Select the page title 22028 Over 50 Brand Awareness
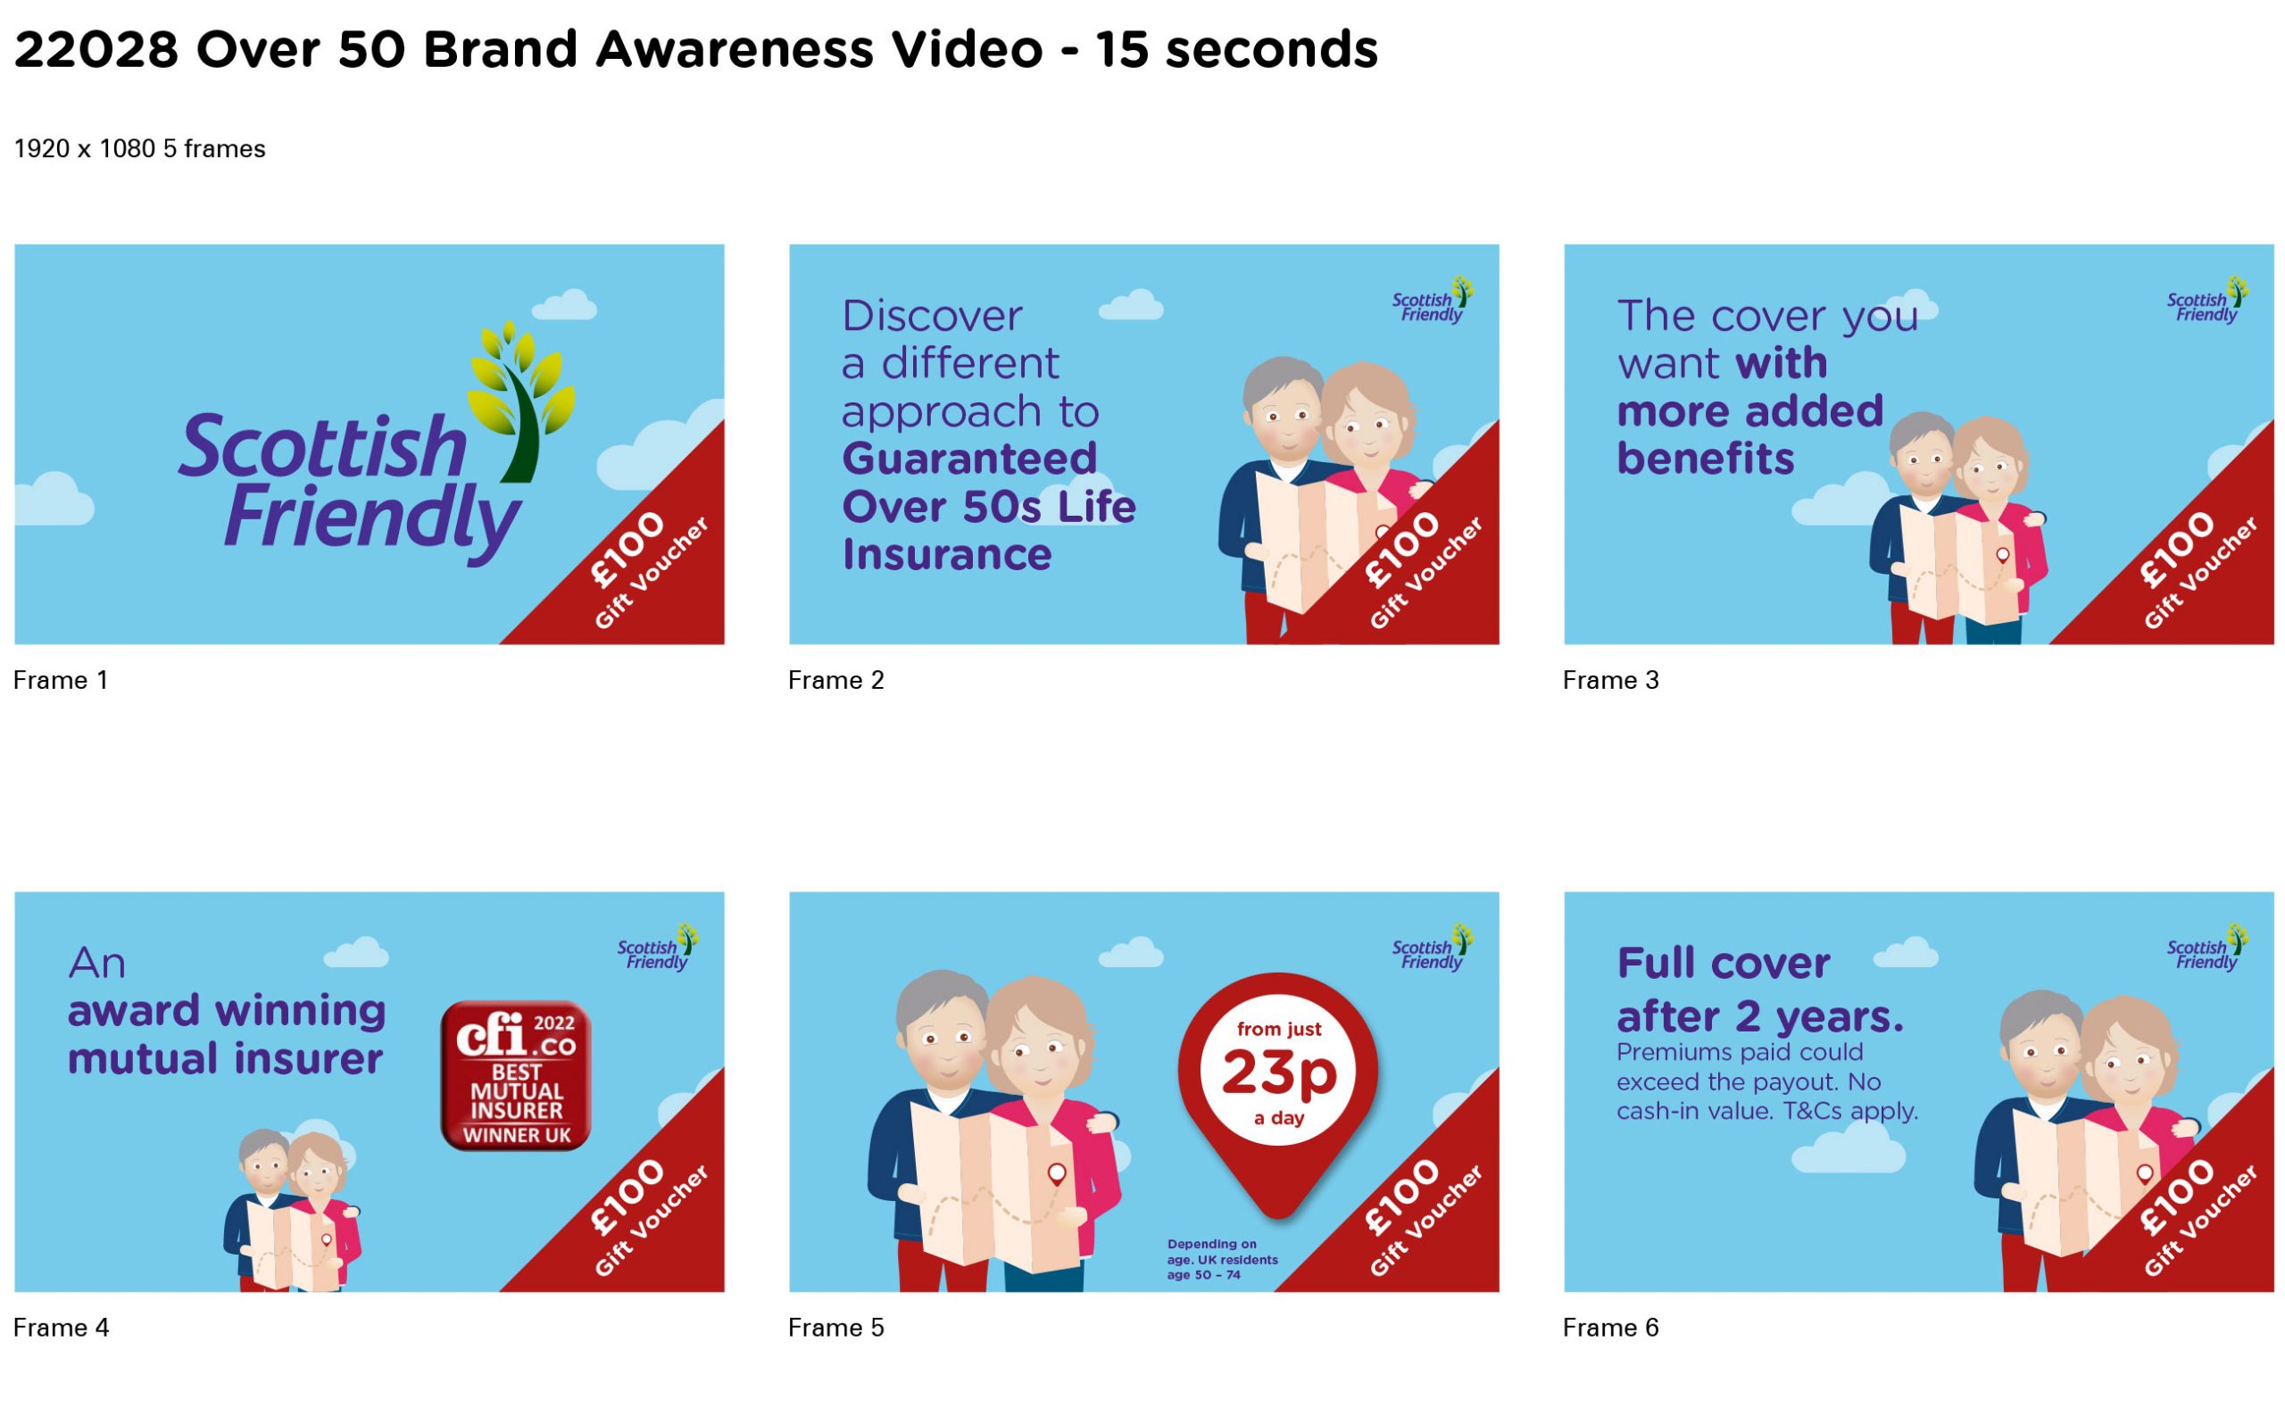Screen dimensions: 2285x1425 [695, 49]
